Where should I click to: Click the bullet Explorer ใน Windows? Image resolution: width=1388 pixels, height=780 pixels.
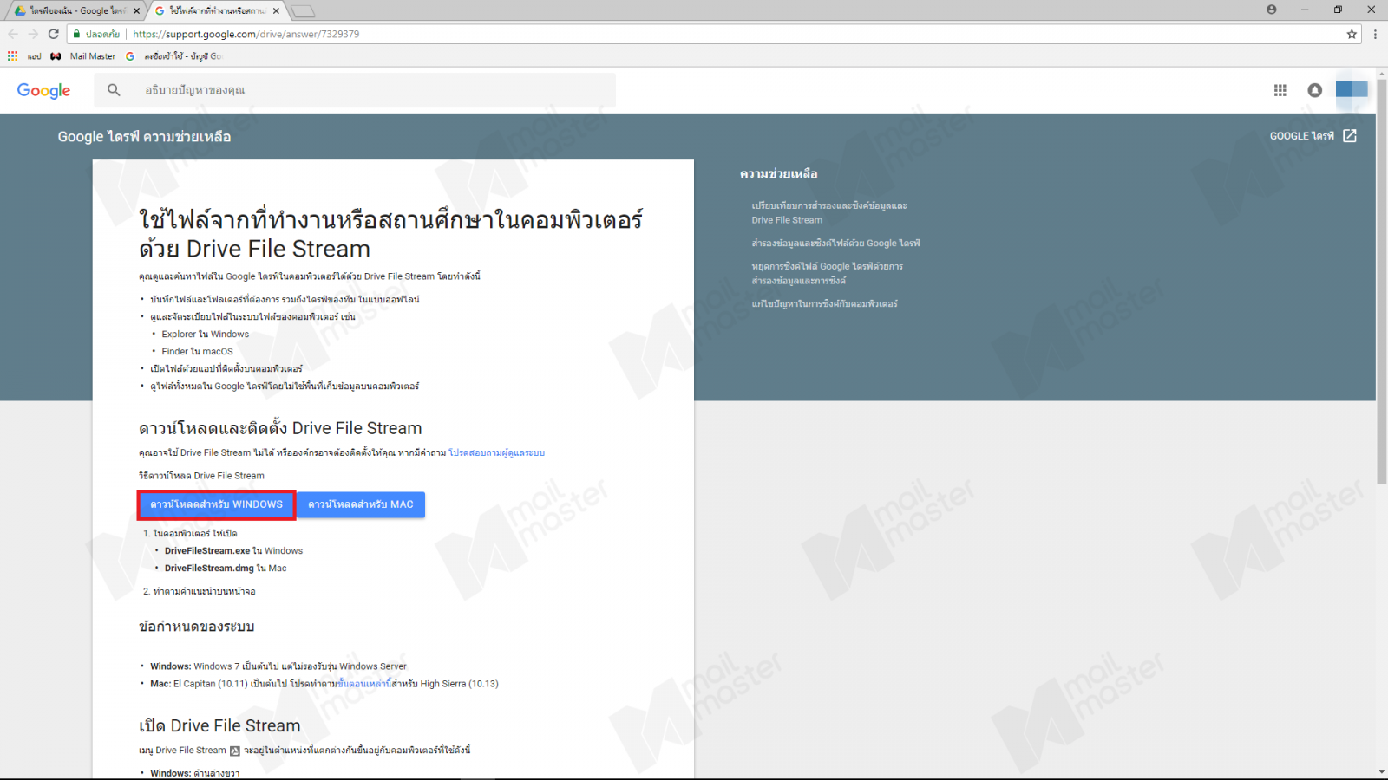[205, 335]
